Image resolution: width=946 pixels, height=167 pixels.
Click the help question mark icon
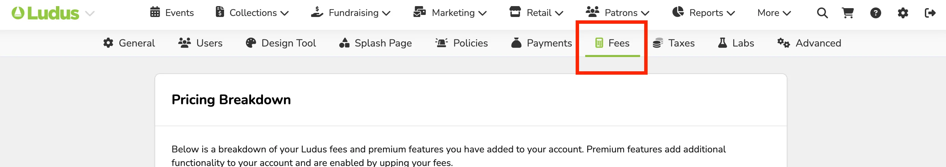pos(875,13)
